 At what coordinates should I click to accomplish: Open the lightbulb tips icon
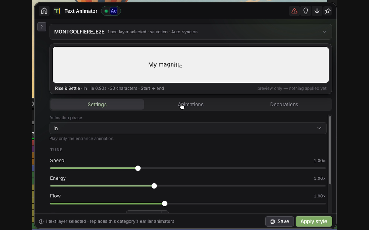tap(306, 11)
